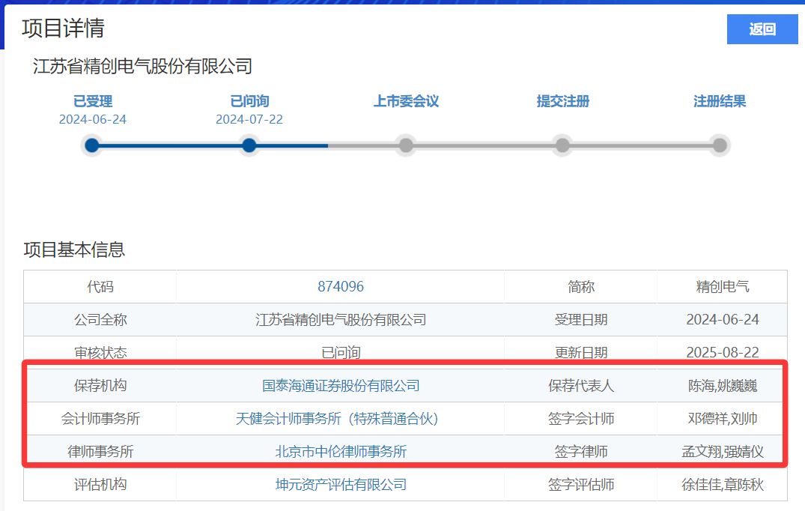This screenshot has height=511, width=805.
Task: Click the 孟文翔,强婧仪 cell
Action: (x=723, y=451)
